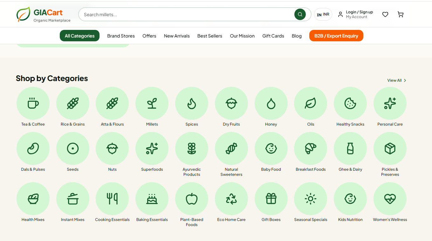Expand the All Categories menu
Screen dimensions: 432x241
click(x=79, y=36)
